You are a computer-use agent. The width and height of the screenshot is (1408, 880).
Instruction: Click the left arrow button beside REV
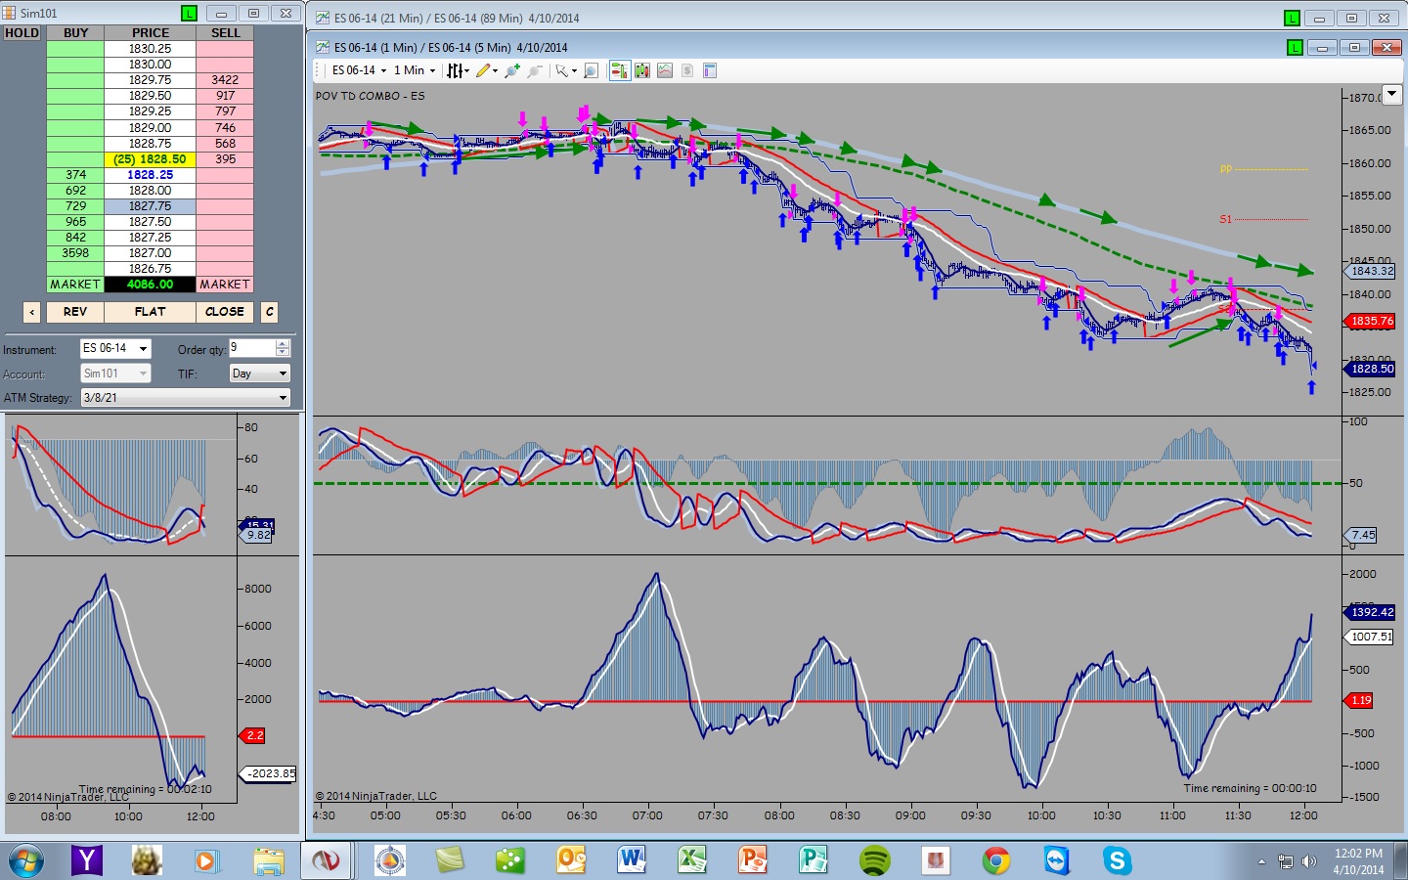[31, 312]
